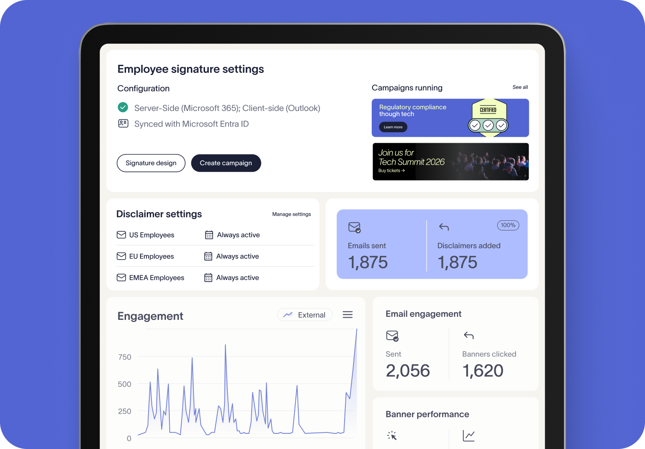Click the US Employees envelope icon
645x449 pixels.
click(x=121, y=235)
